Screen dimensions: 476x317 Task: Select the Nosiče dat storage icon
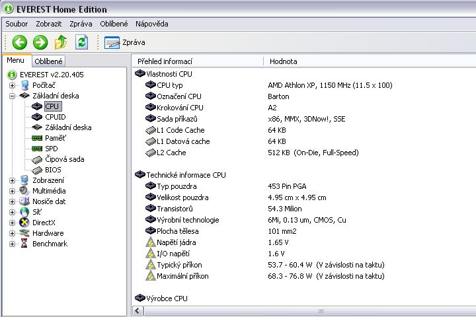pyautogui.click(x=24, y=201)
